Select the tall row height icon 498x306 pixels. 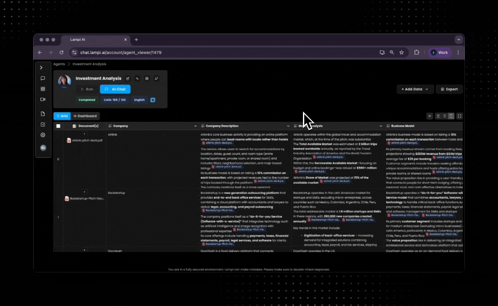[x=451, y=116]
